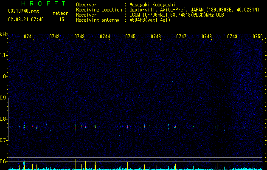Viewport: 267px width, 170px height.
Task: Select the file name 03210740.png
Action: point(23,11)
